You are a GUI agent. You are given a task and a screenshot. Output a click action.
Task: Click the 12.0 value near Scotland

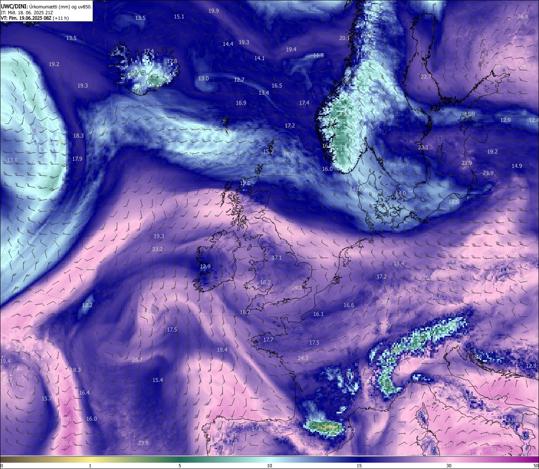tap(245, 183)
